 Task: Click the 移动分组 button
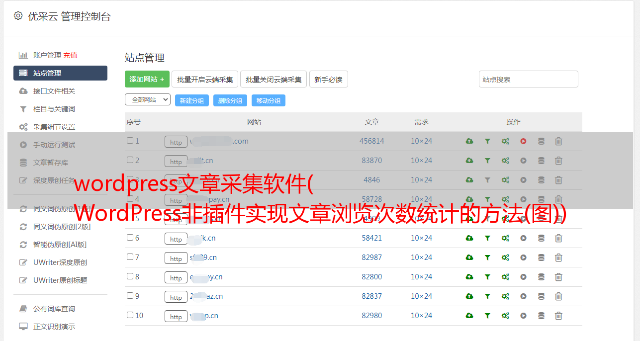coord(269,100)
